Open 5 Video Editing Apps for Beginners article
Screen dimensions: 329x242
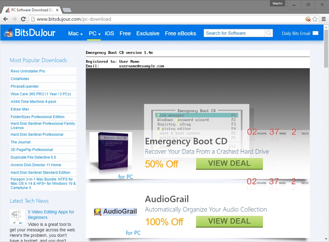pos(51,215)
